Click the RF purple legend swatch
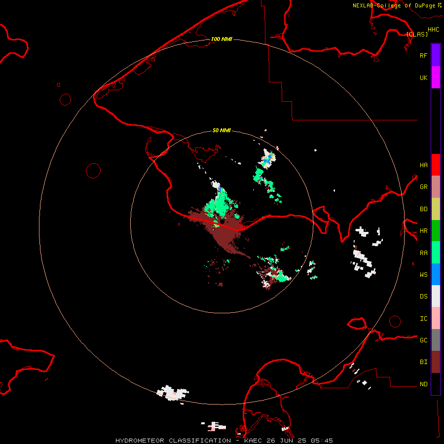The width and height of the screenshot is (444, 444). tap(436, 55)
